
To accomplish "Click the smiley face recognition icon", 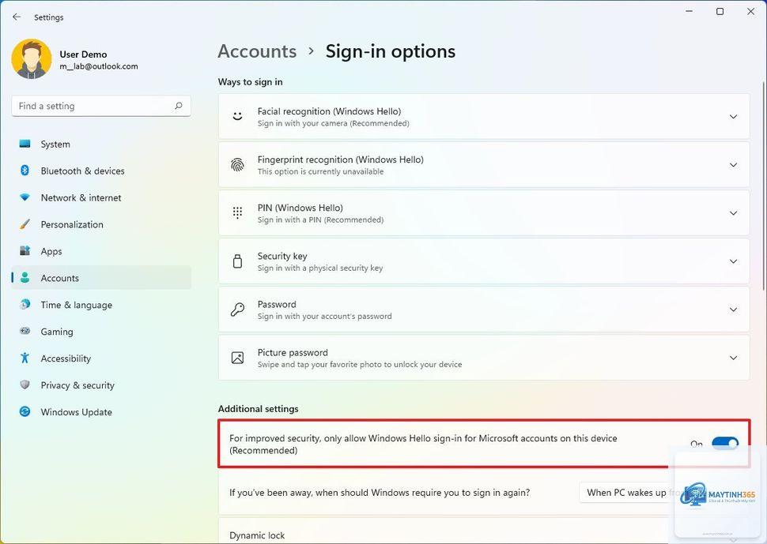I will (x=237, y=116).
